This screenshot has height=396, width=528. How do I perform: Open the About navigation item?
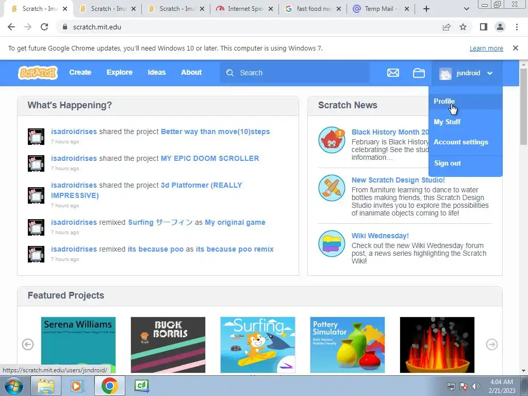[x=191, y=72]
